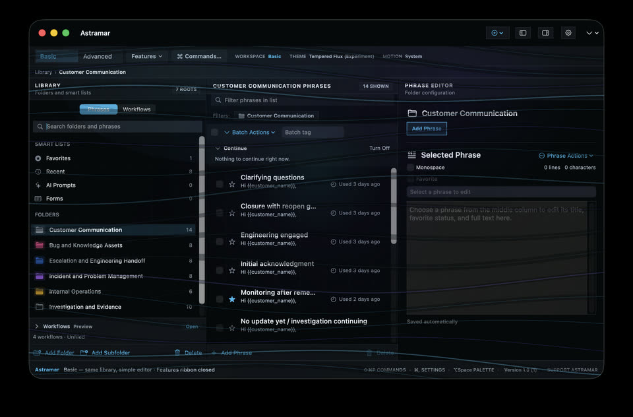Click the Favorites star badge icon
633x417 pixels.
[38, 158]
